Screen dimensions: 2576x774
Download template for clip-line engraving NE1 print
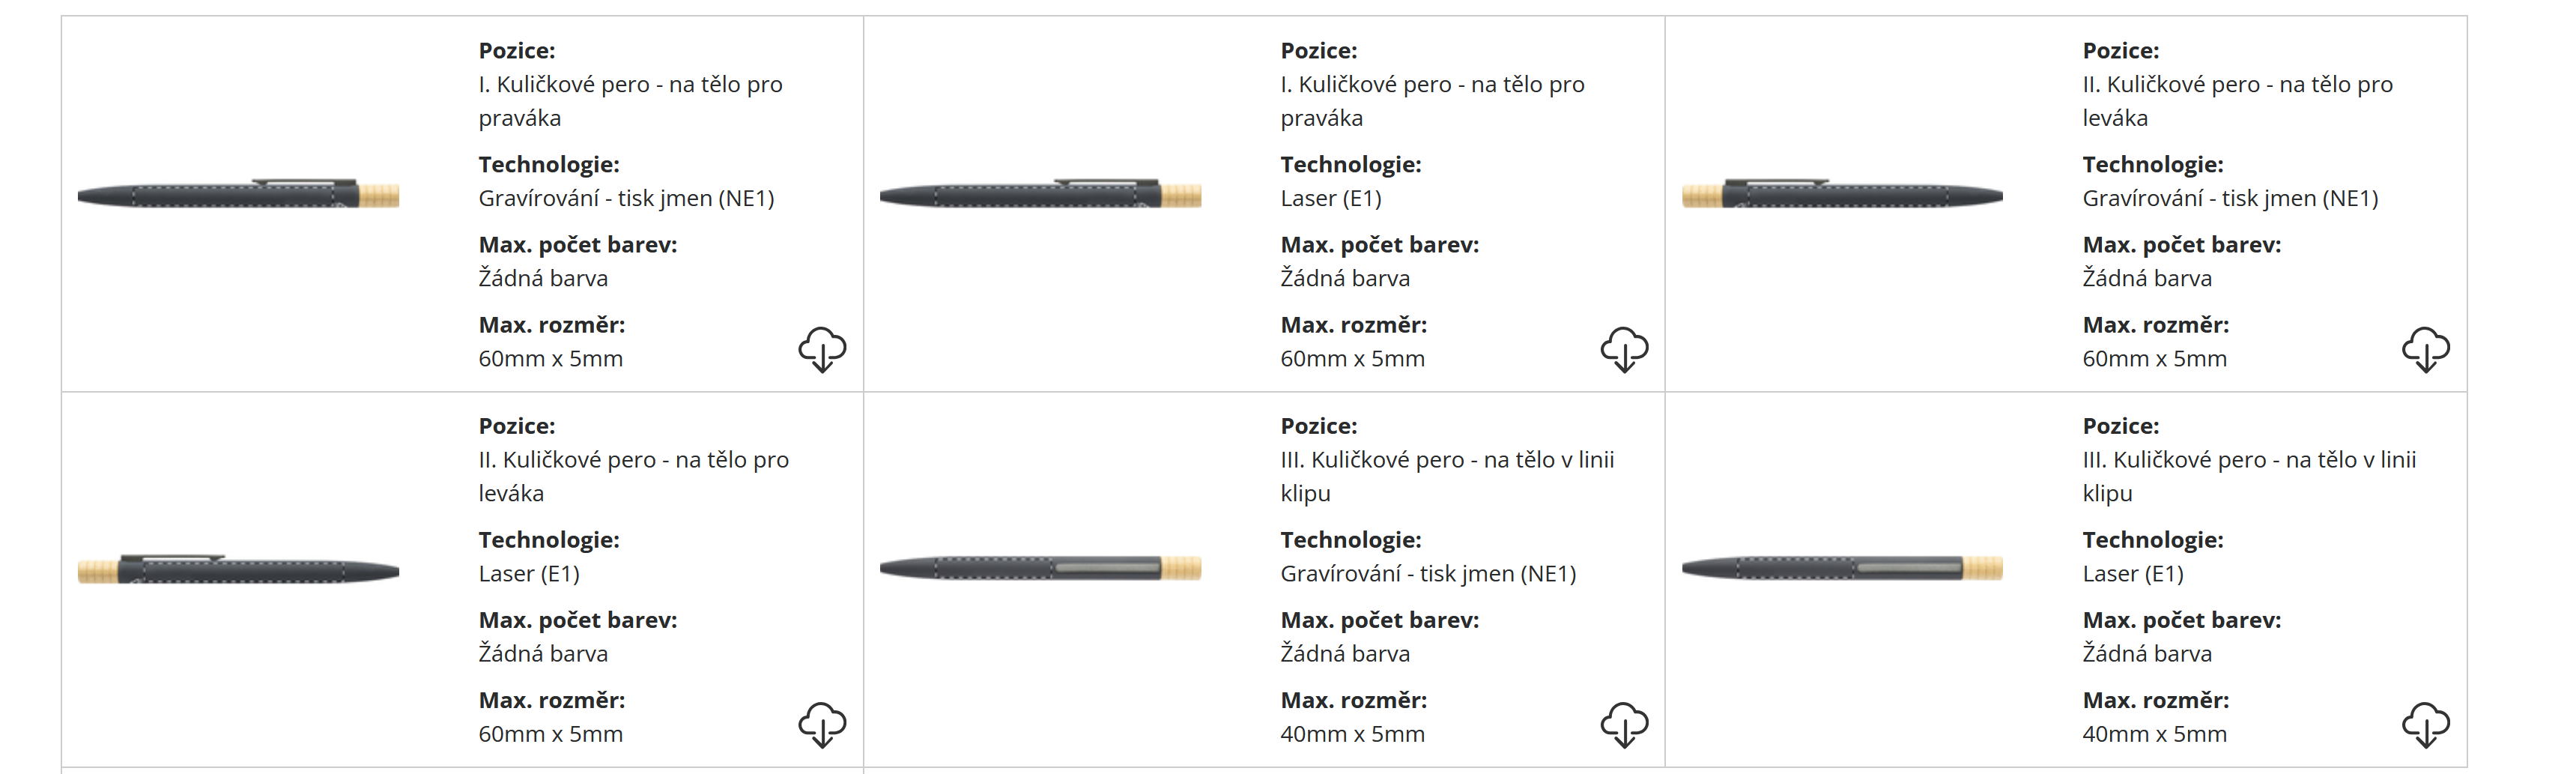(x=1624, y=724)
